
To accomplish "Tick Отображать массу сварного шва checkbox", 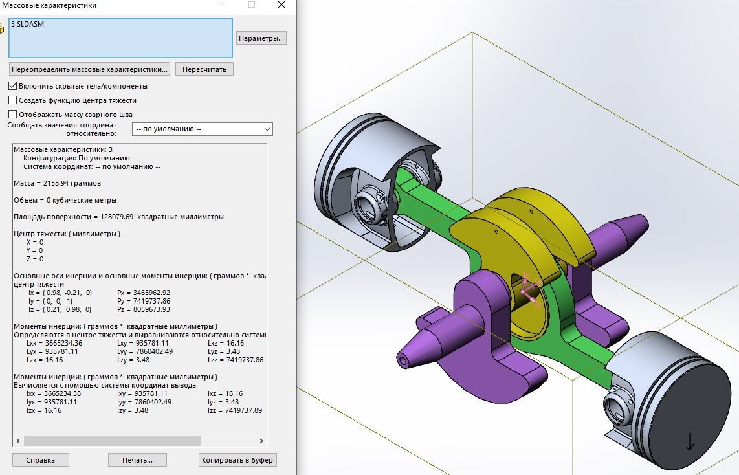I will [x=13, y=115].
